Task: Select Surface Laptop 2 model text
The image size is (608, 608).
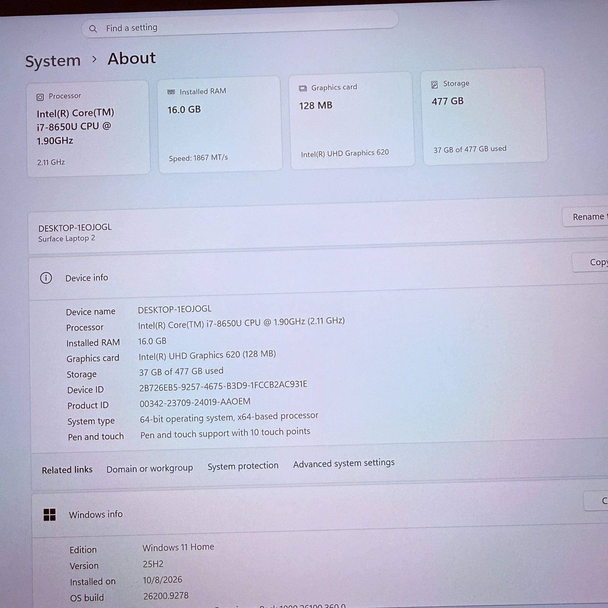Action: point(66,239)
